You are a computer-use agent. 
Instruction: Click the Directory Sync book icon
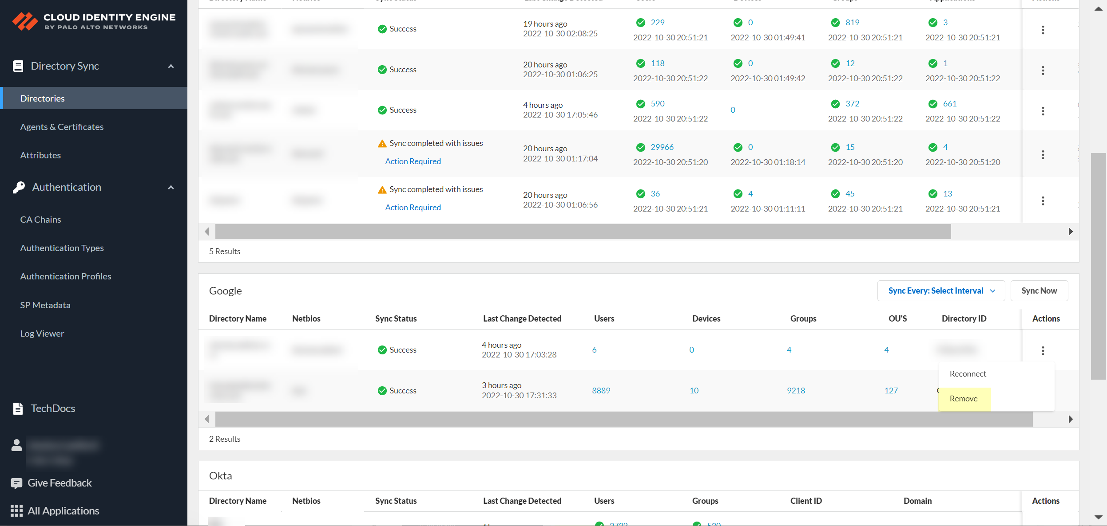click(x=18, y=66)
